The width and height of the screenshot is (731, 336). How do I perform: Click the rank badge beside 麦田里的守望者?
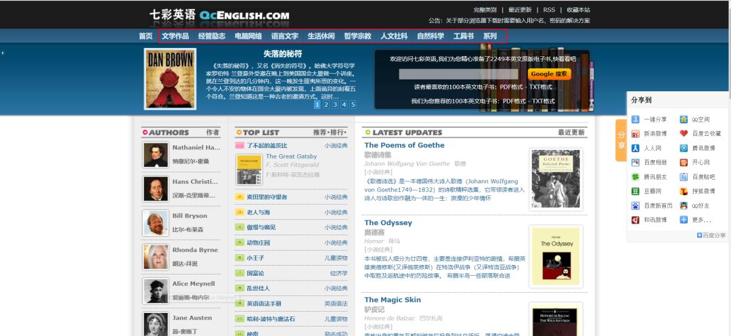tap(240, 197)
